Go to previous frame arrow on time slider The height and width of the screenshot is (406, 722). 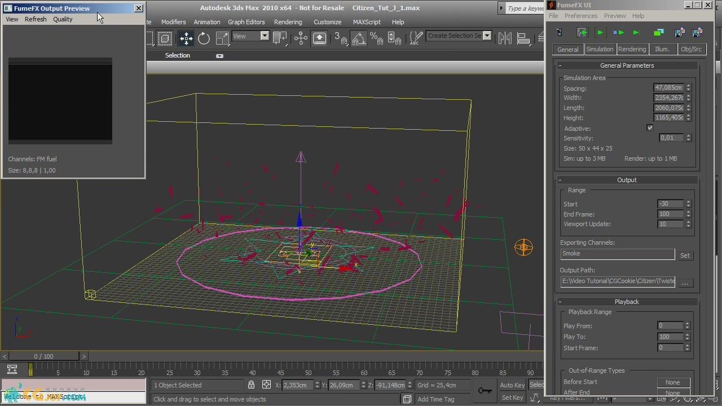(x=5, y=356)
